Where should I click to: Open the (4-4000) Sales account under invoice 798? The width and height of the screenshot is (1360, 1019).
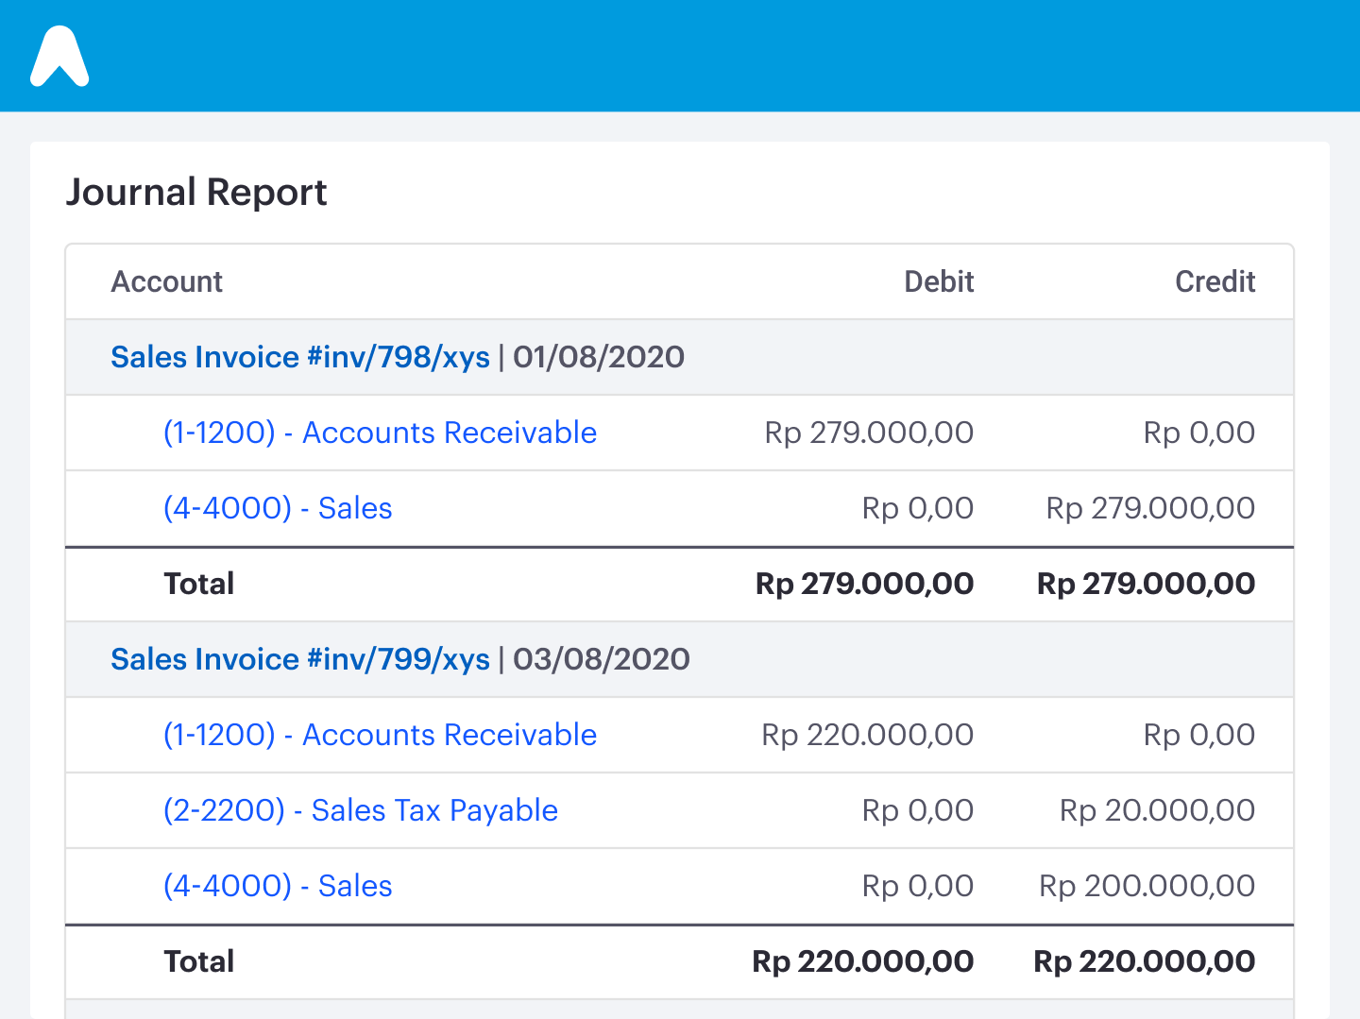point(278,508)
